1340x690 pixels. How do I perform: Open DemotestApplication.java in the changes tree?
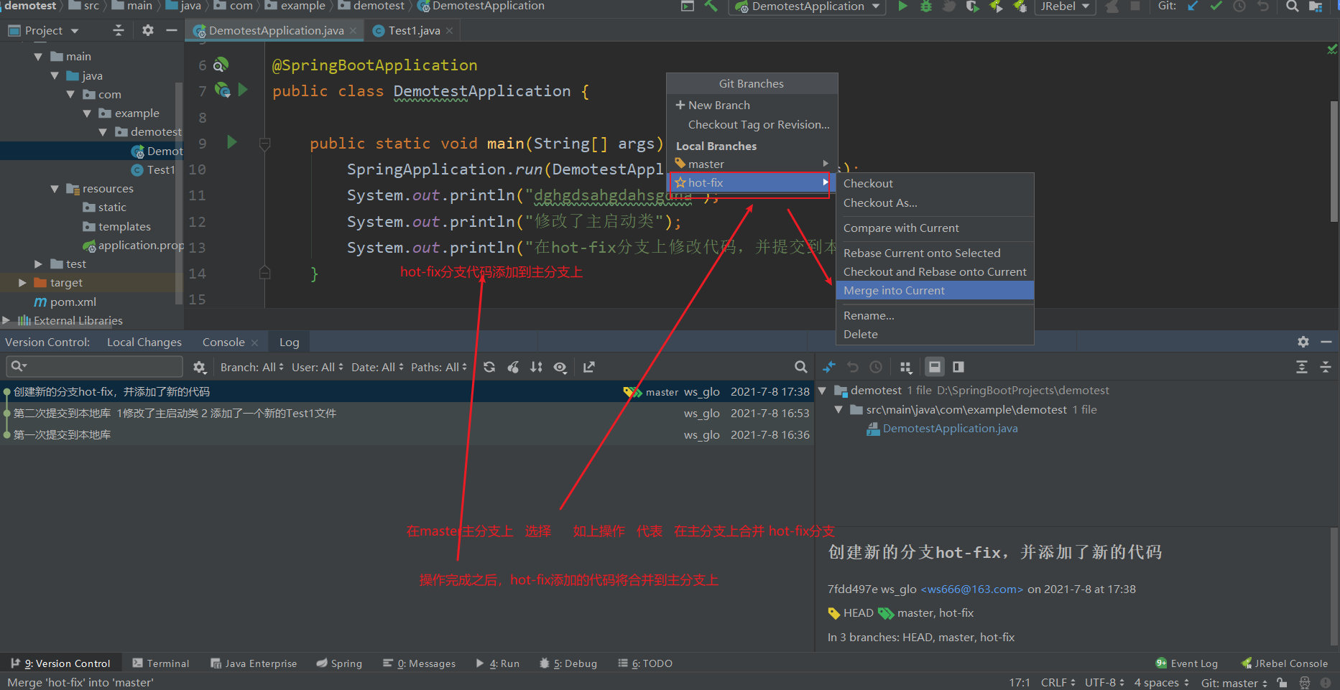pos(950,429)
